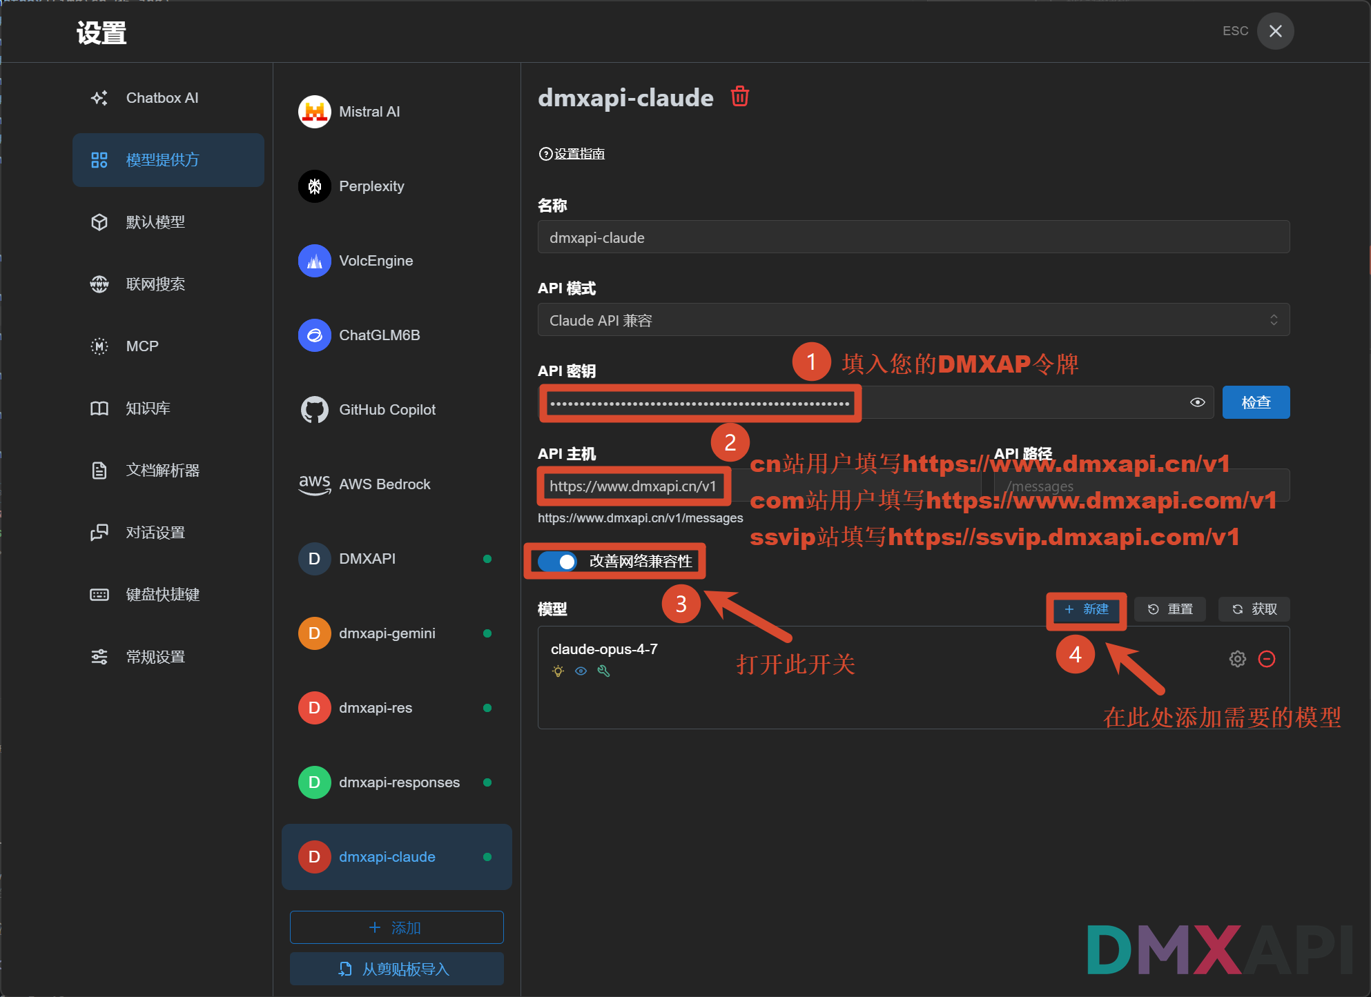Open the 文档解析器 document icon
This screenshot has height=997, width=1371.
99,471
